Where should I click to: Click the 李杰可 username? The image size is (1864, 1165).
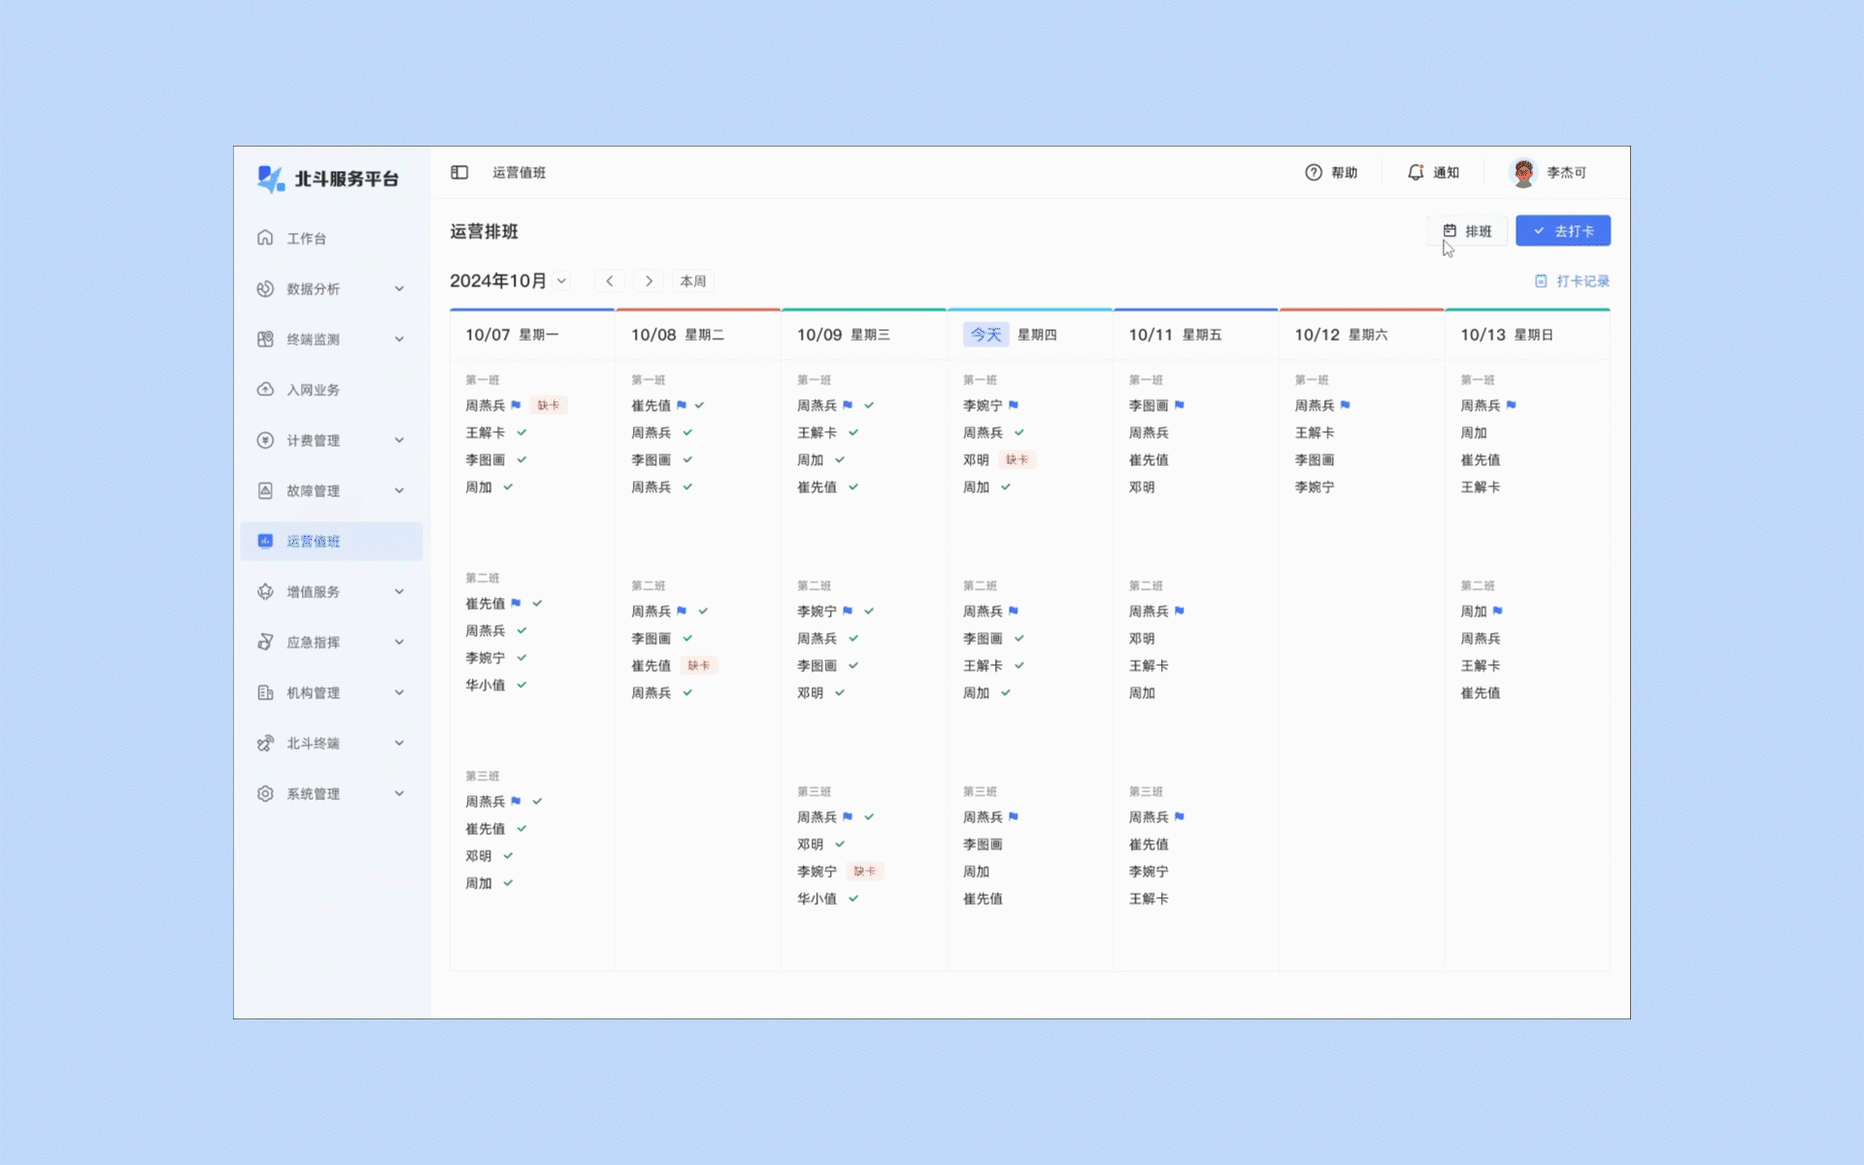(x=1566, y=172)
